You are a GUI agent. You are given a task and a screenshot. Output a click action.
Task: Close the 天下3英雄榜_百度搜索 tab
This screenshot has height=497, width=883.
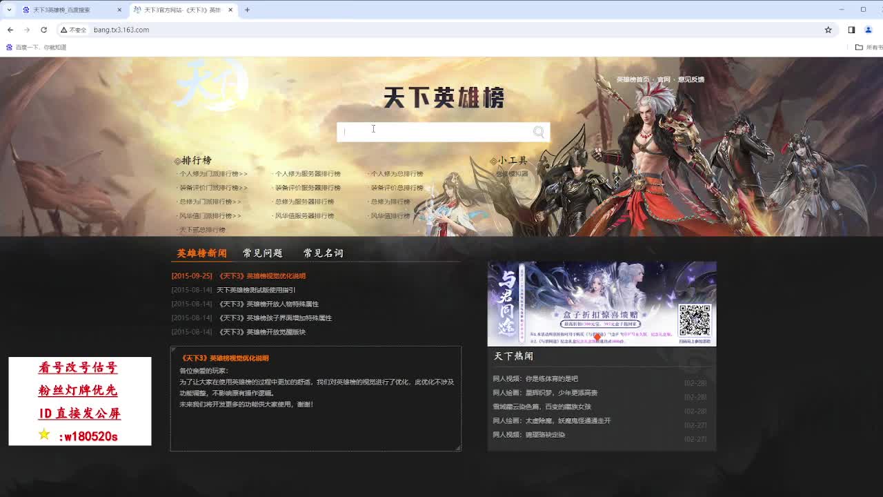click(x=119, y=10)
